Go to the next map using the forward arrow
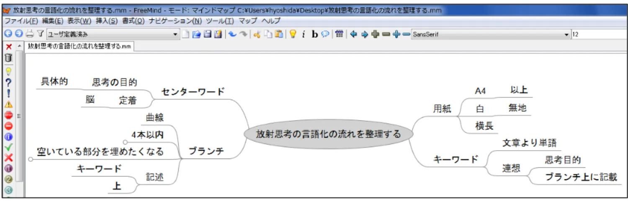This screenshot has height=201, width=628. (18, 35)
